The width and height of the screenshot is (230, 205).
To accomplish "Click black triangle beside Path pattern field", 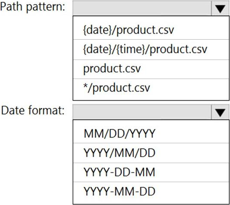I will tap(220, 9).
